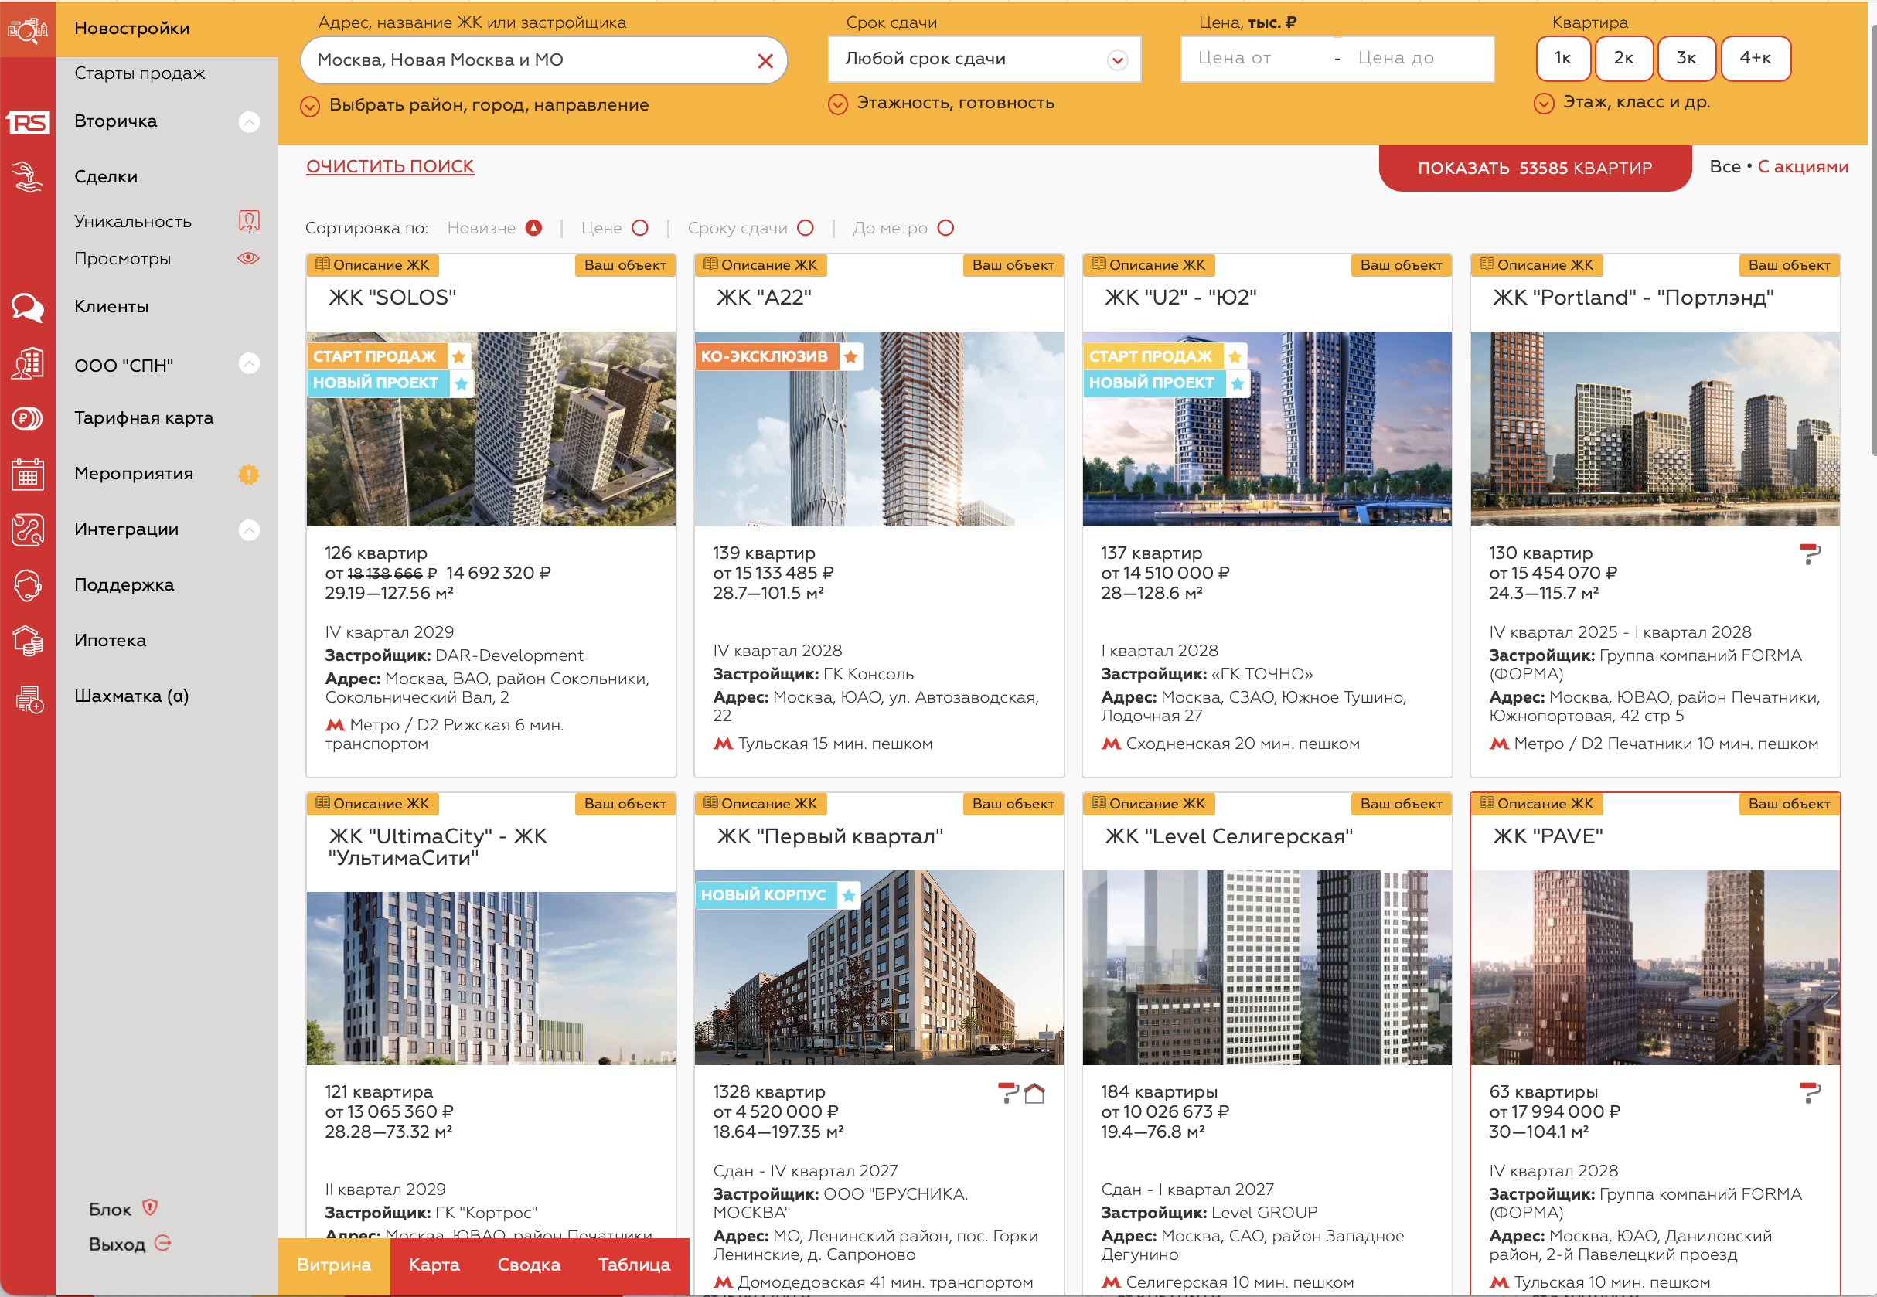Select sorting by Цене radio button

(640, 228)
